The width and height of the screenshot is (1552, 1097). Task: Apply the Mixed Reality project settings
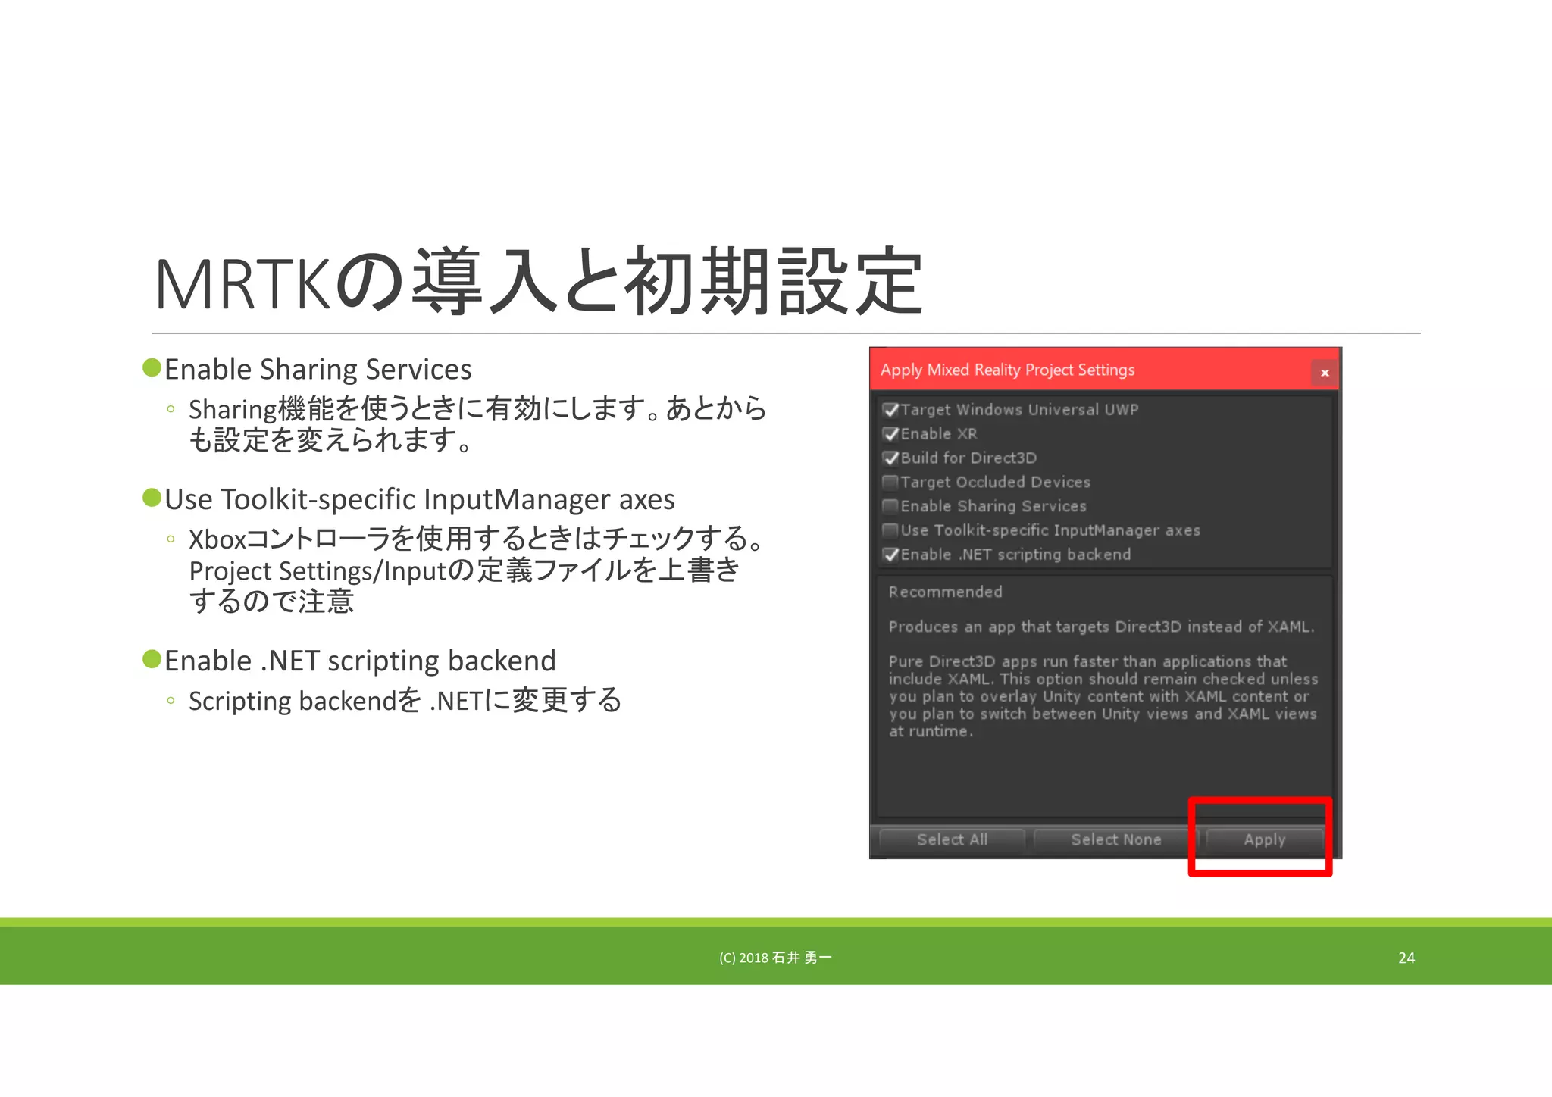click(x=1264, y=839)
